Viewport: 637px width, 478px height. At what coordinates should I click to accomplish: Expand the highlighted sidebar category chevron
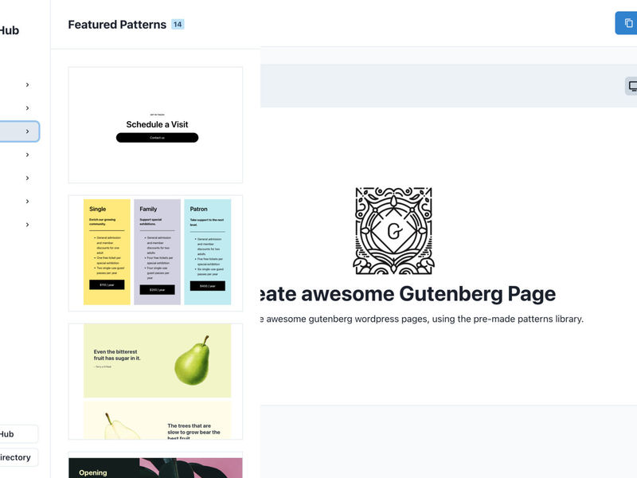[27, 131]
